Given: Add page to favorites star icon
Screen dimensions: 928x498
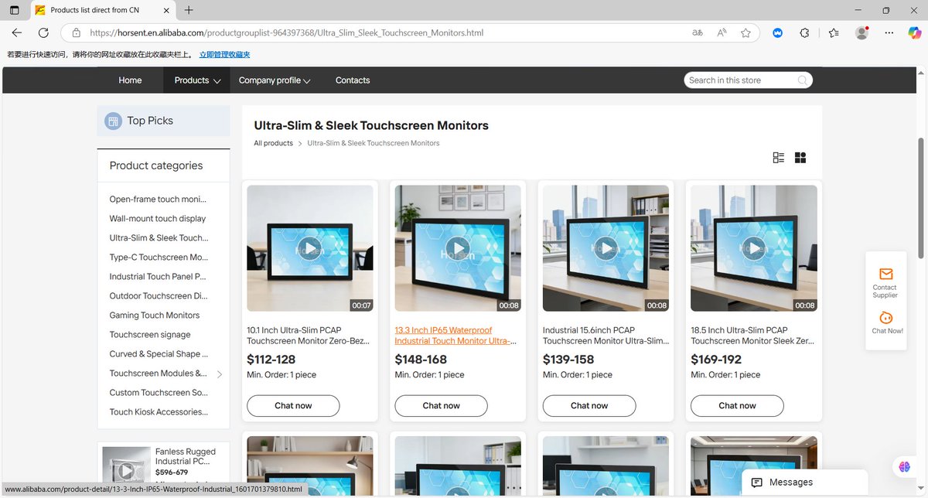Looking at the screenshot, I should [745, 33].
